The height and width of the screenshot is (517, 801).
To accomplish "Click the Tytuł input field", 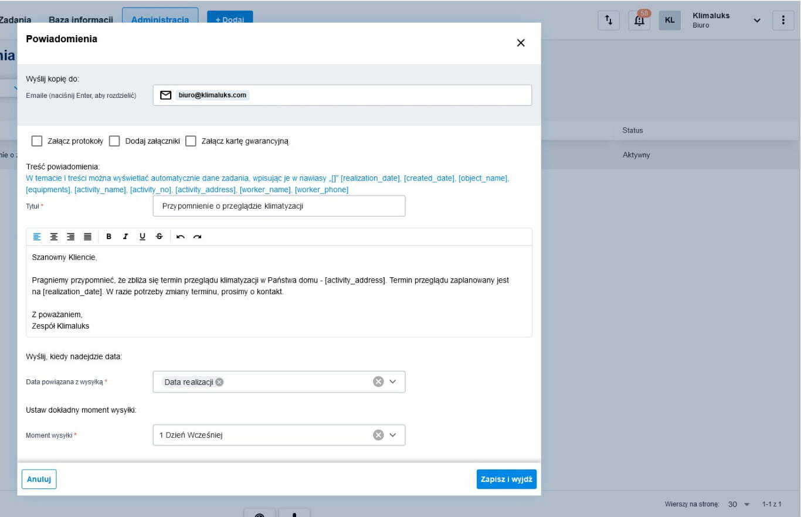I will (279, 206).
